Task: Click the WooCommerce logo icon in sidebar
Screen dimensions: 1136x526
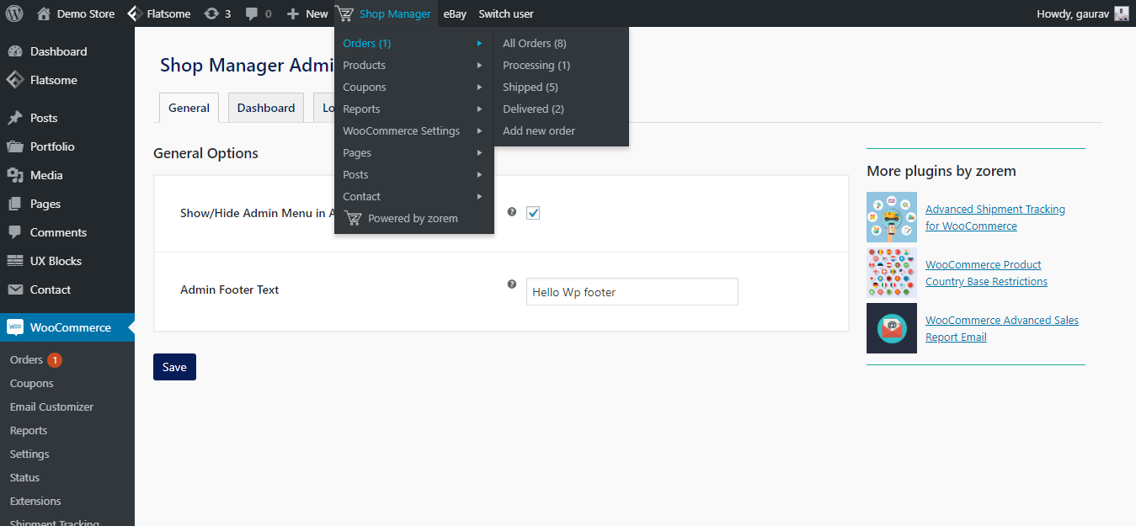Action: tap(15, 327)
